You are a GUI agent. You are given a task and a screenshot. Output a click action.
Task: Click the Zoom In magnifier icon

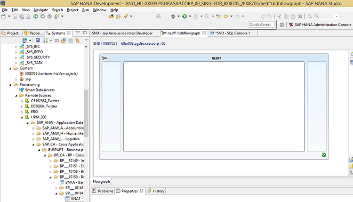coord(317,16)
